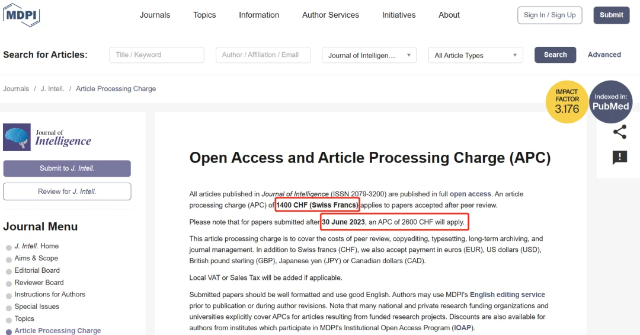Open Reviewer Board in Journal Menu
The height and width of the screenshot is (335, 640).
point(39,282)
